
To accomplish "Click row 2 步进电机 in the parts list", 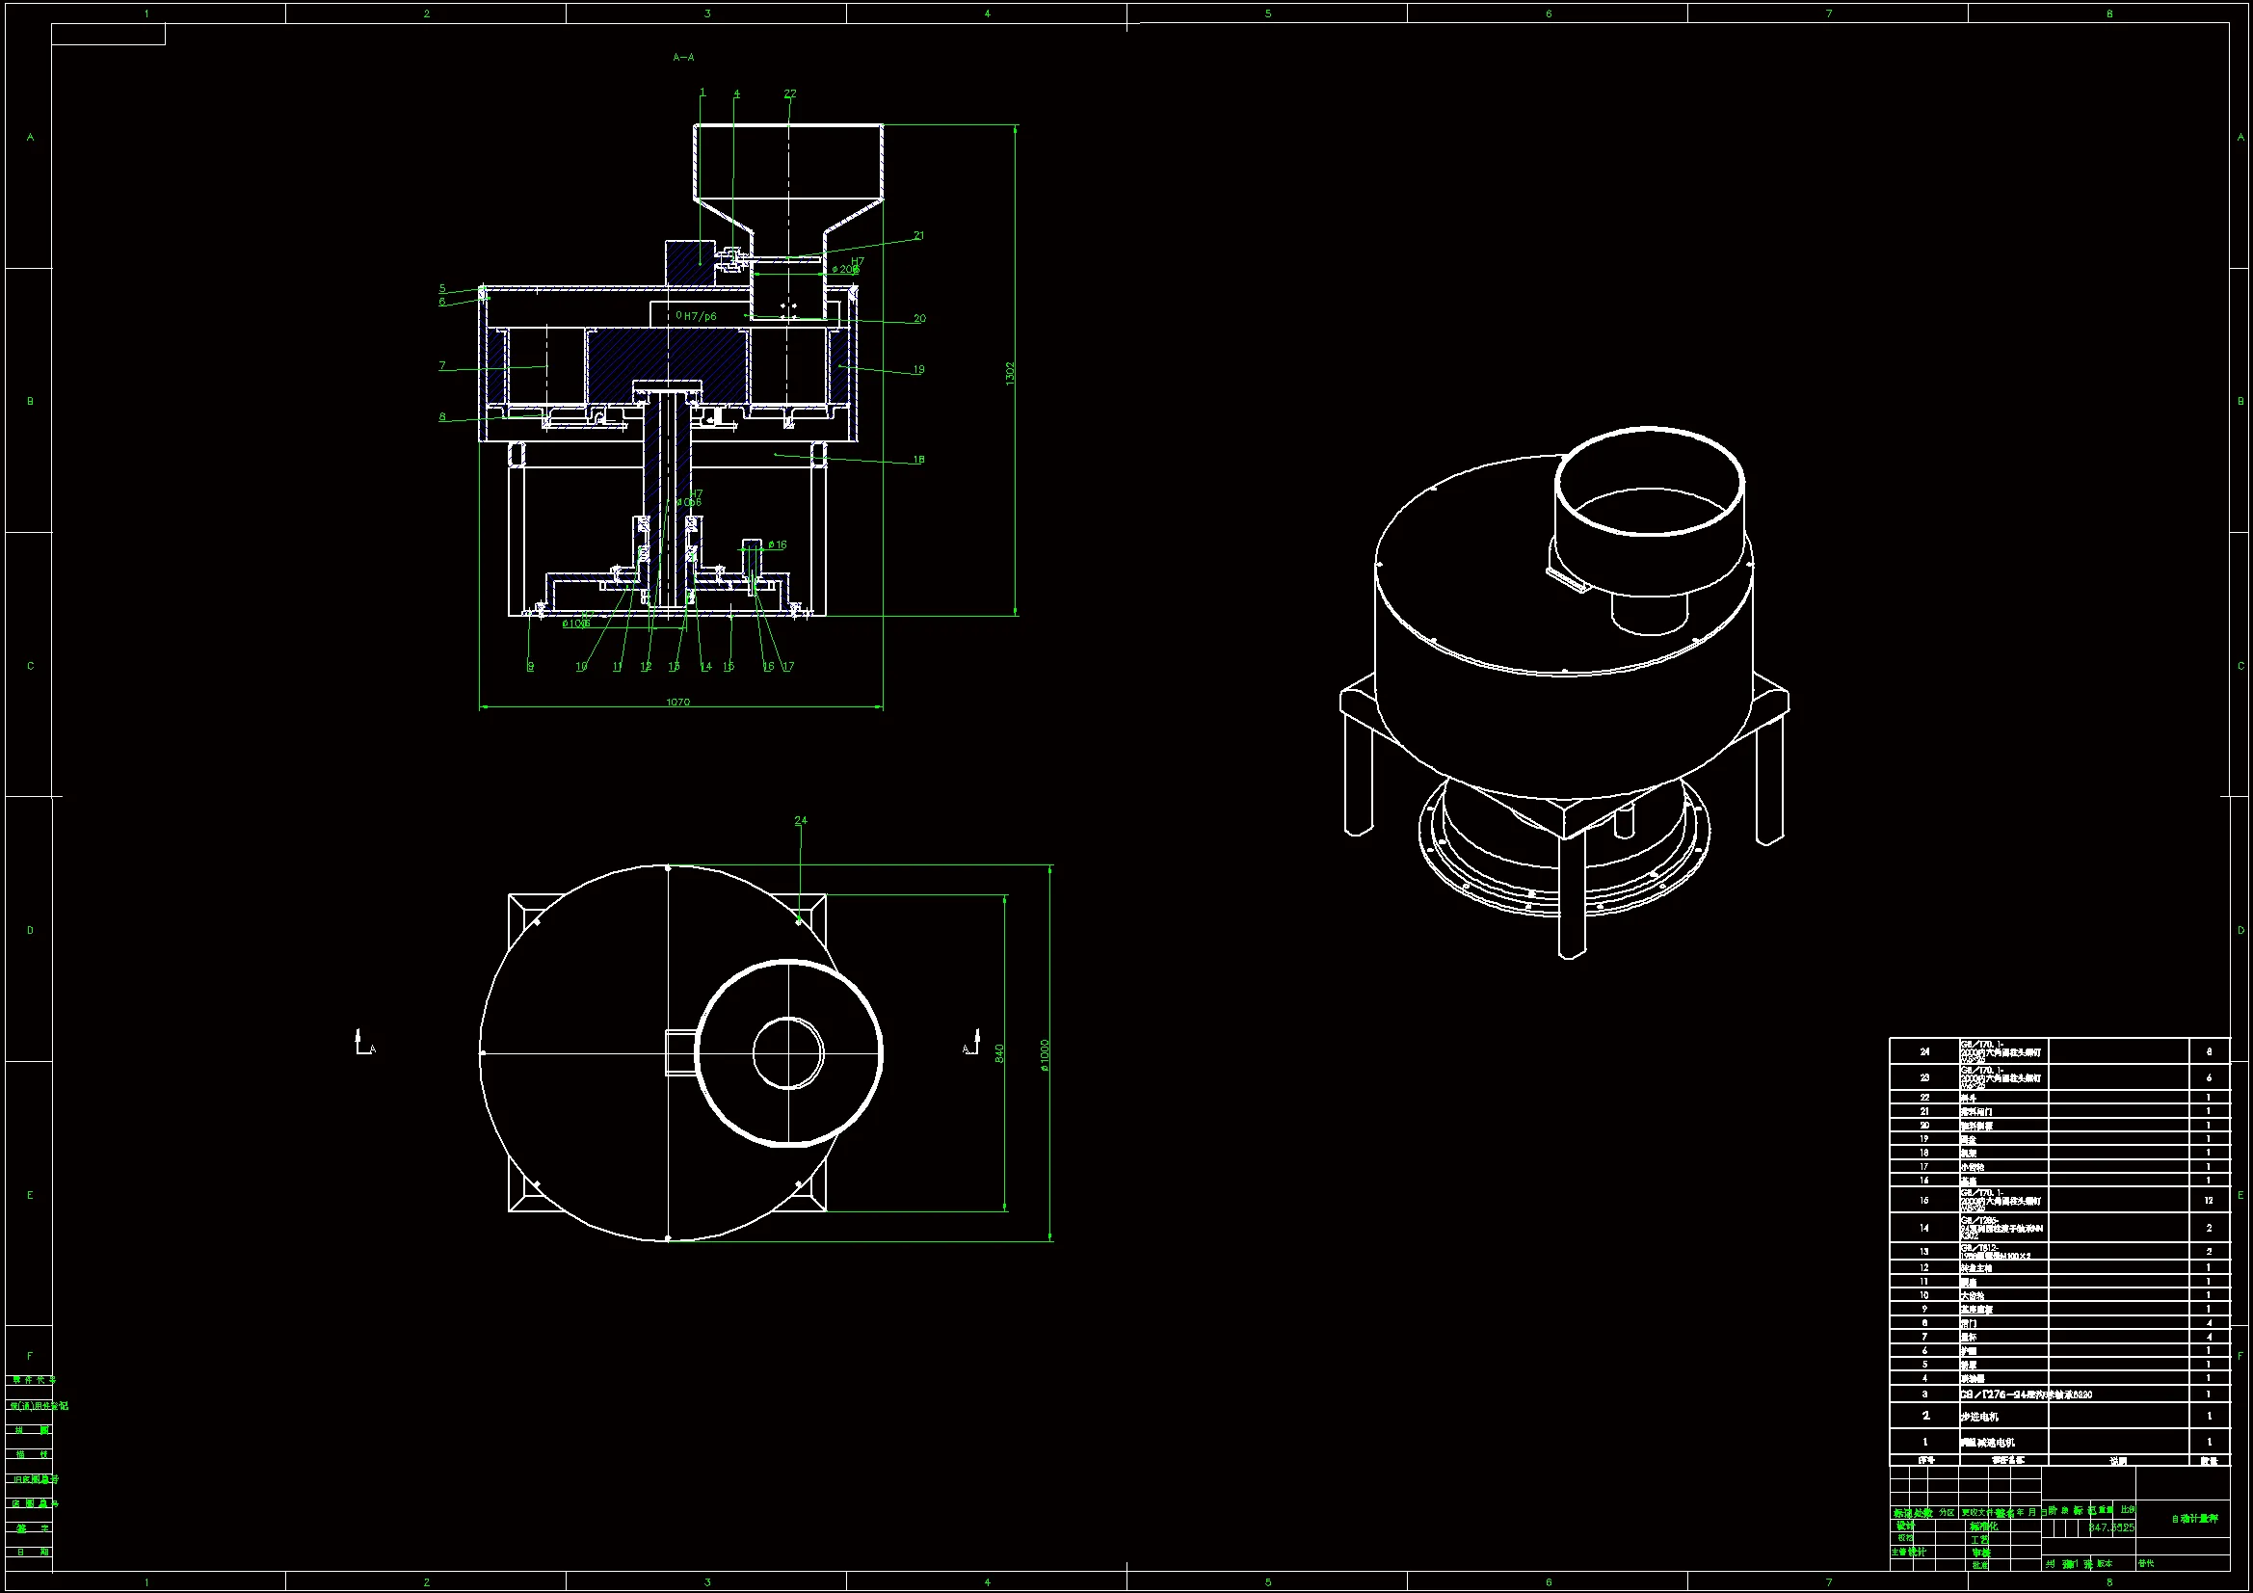I will click(1979, 1417).
